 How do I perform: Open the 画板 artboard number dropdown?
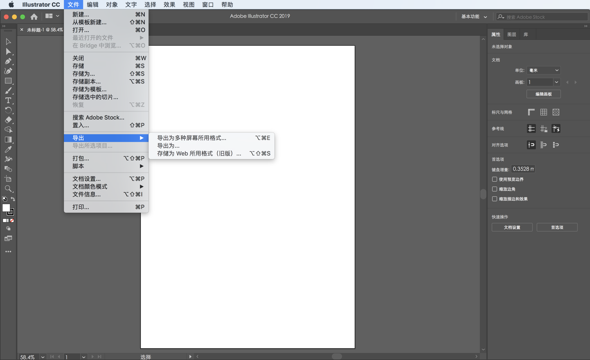pos(556,82)
